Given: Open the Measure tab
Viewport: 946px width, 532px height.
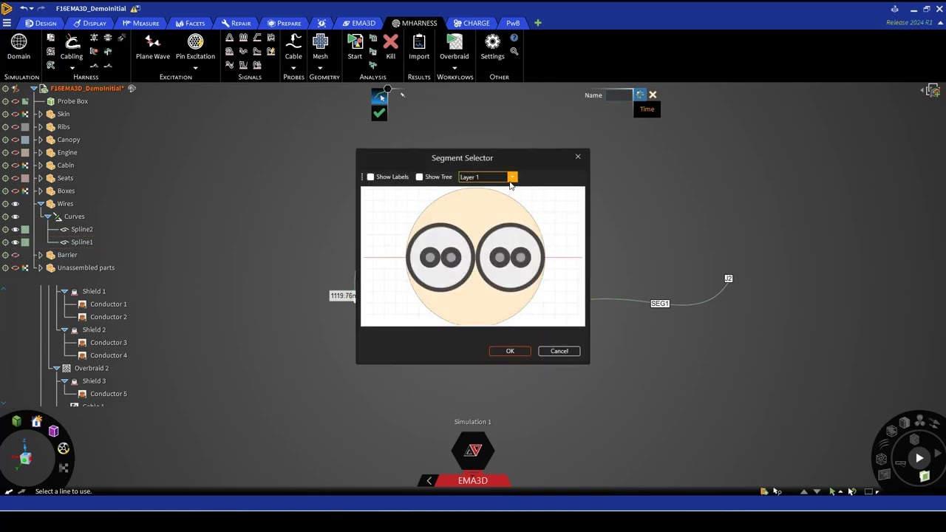Looking at the screenshot, I should 140,23.
